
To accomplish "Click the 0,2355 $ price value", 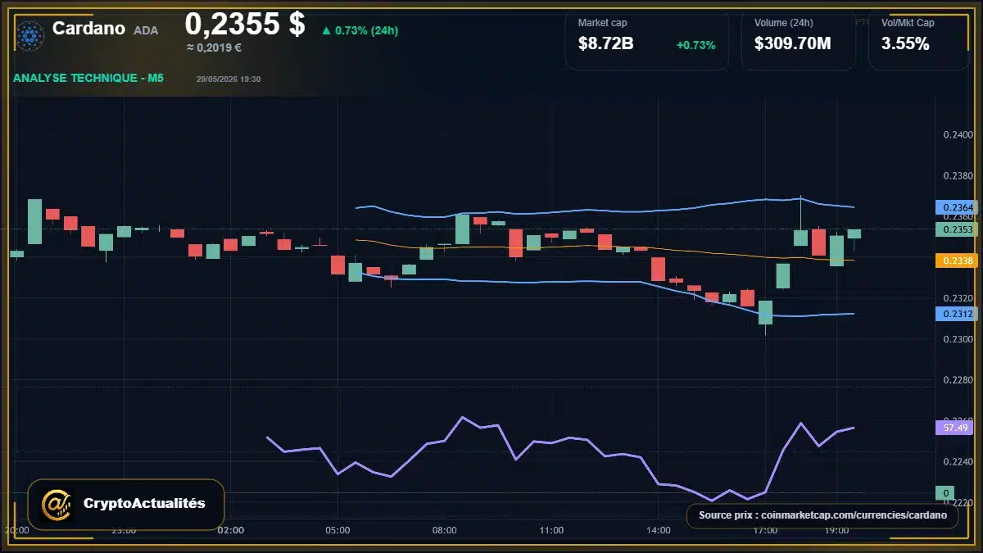I will 244,25.
